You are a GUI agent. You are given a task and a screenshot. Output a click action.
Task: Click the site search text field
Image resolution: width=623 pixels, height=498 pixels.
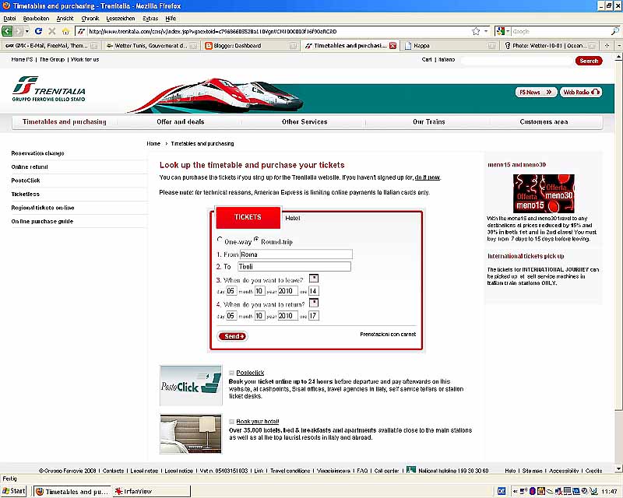coord(516,61)
